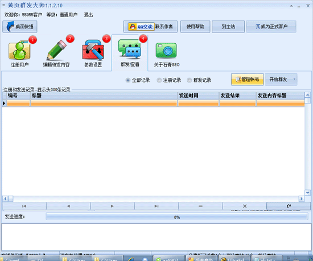Click the 使用帮助 help button

pos(195,27)
